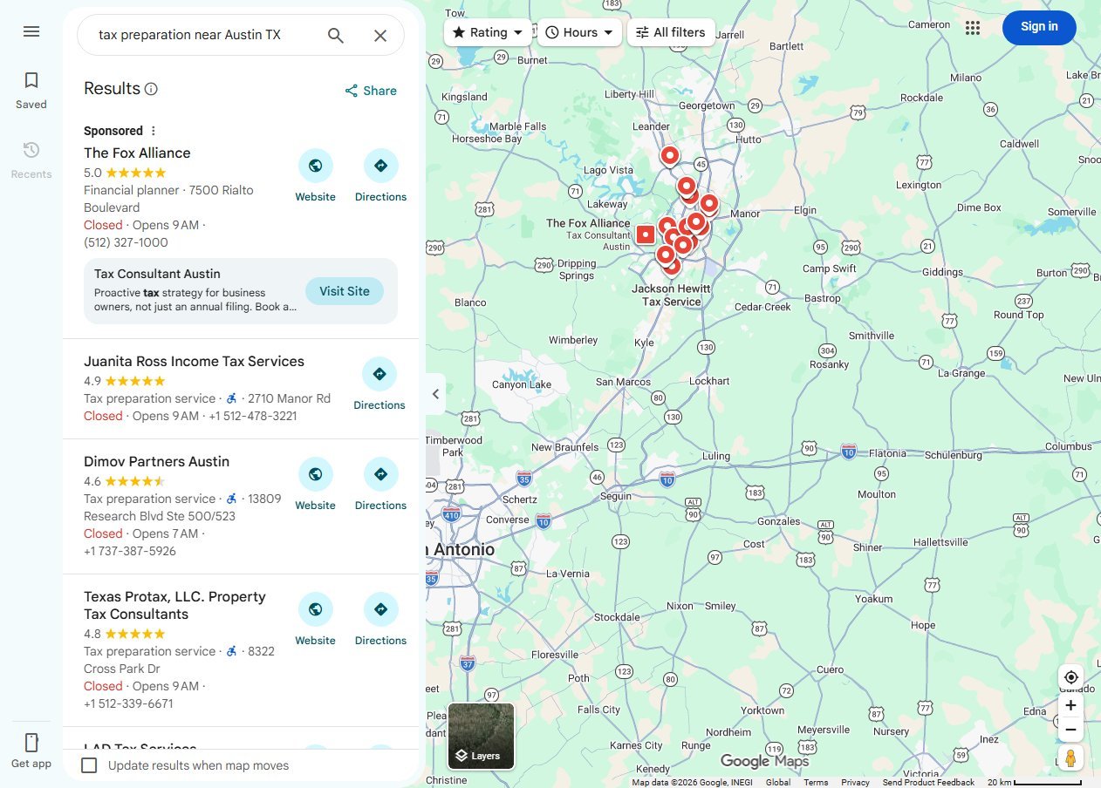Click the Jackson Hewitt Tax Service map label
Viewport: 1101px width, 788px height.
tap(671, 295)
